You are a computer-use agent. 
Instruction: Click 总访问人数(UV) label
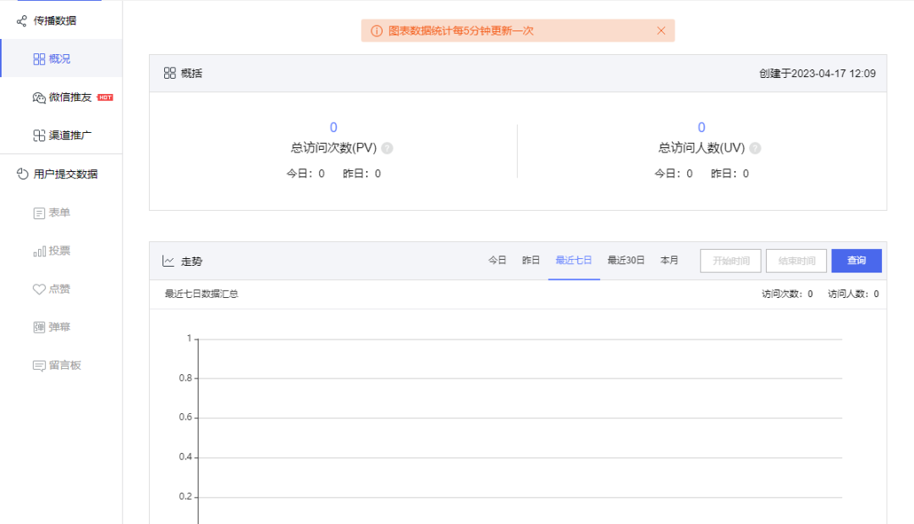[x=702, y=148]
